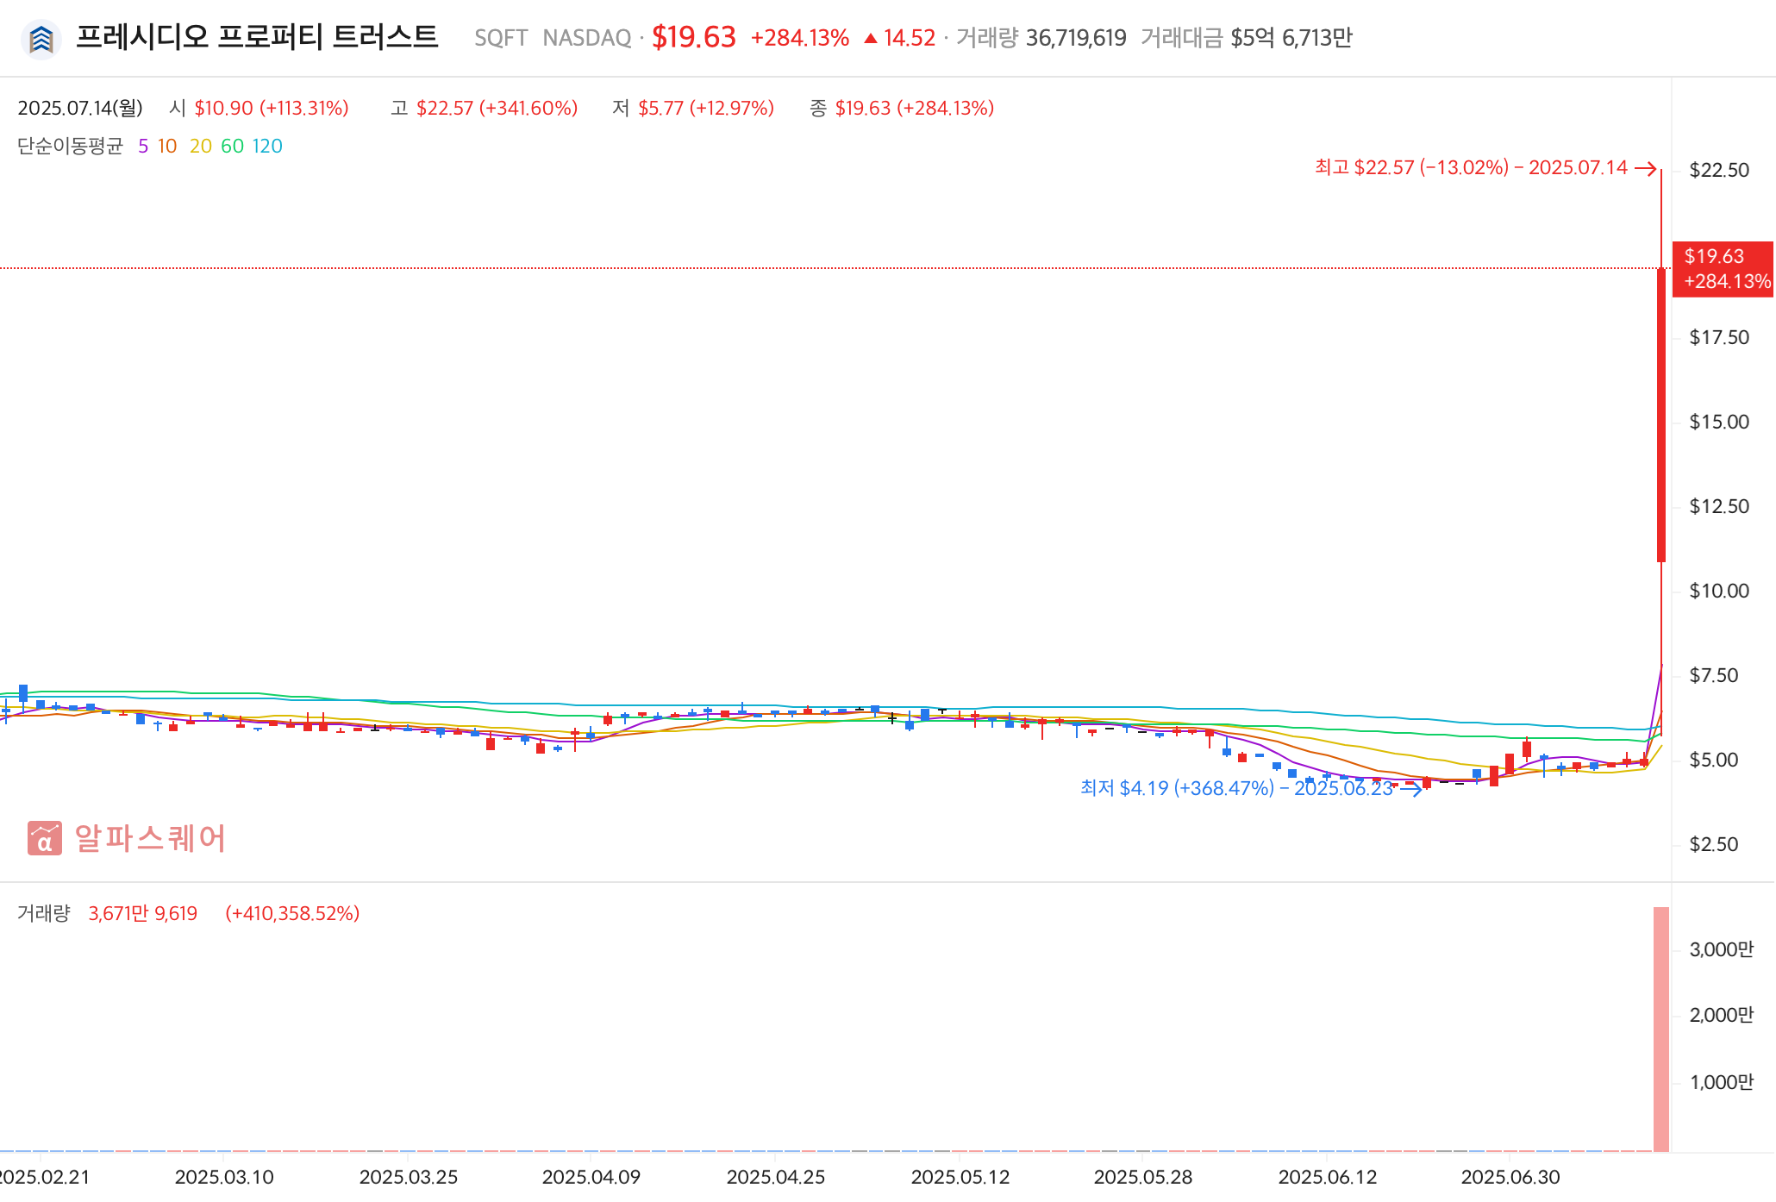Click the 거래량 volume panel label
The height and width of the screenshot is (1202, 1776).
[43, 913]
